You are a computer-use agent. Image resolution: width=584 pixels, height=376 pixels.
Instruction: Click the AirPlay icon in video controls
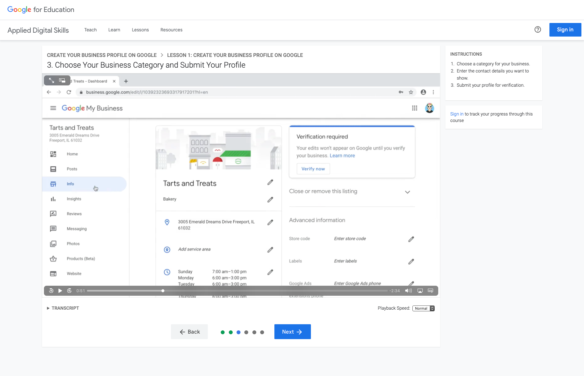420,291
